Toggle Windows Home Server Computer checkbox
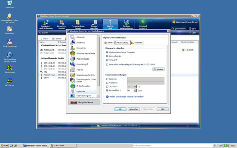Image resolution: width=237 pixels, height=148 pixels. (107, 52)
